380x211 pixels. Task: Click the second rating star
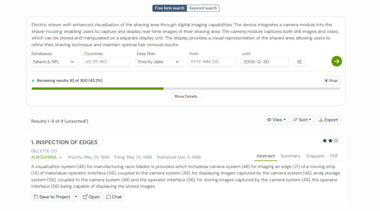tap(330, 141)
